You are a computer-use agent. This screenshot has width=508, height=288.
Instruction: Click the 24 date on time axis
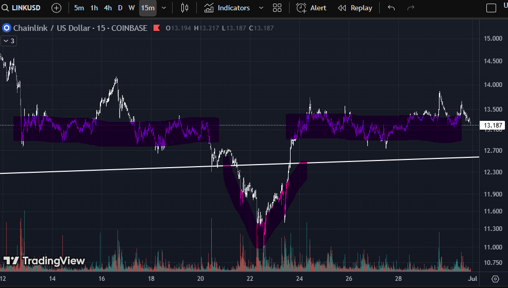point(299,279)
